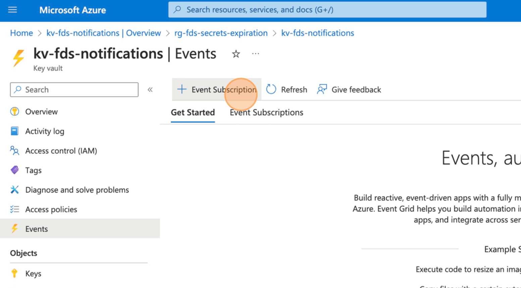This screenshot has height=288, width=521.
Task: Click the Events lightning icon in sidebar
Action: [14, 229]
